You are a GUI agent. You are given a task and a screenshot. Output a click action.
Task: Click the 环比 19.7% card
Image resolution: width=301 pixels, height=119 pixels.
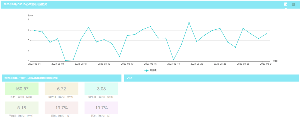pyautogui.click(x=101, y=108)
